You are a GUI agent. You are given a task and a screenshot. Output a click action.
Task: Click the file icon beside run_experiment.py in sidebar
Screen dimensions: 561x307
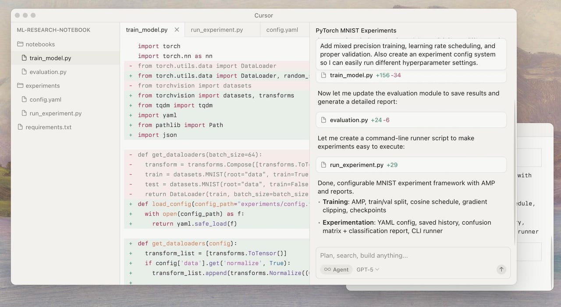click(x=25, y=113)
